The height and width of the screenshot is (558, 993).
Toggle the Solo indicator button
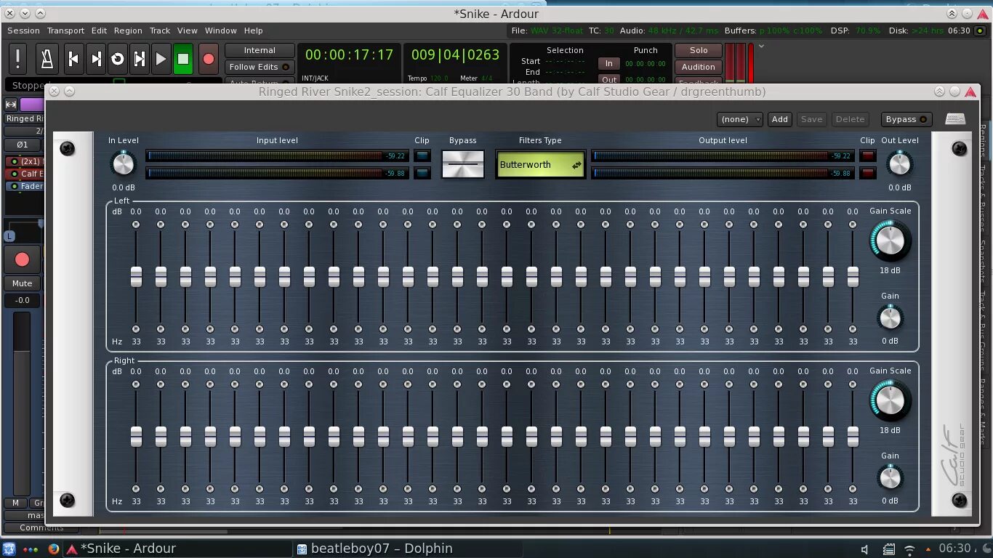(699, 50)
